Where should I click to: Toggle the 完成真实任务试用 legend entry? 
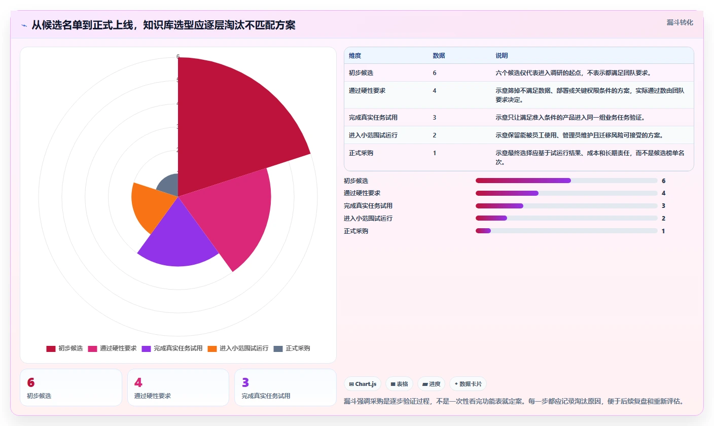172,348
